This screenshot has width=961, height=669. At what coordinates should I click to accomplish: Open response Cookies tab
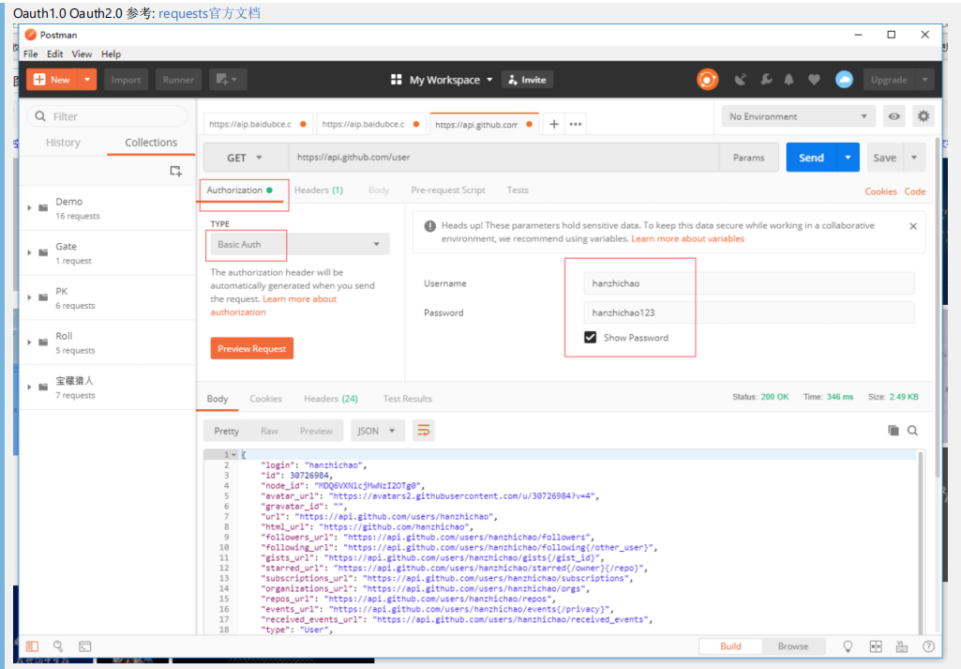point(265,399)
